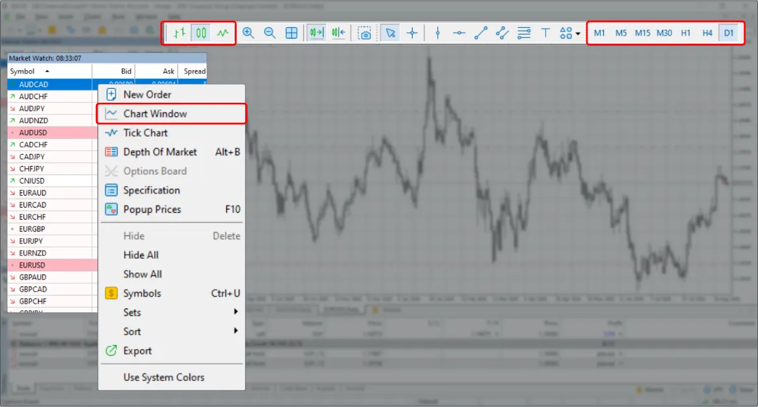Select the Fibonacci retracement tool

pyautogui.click(x=524, y=33)
